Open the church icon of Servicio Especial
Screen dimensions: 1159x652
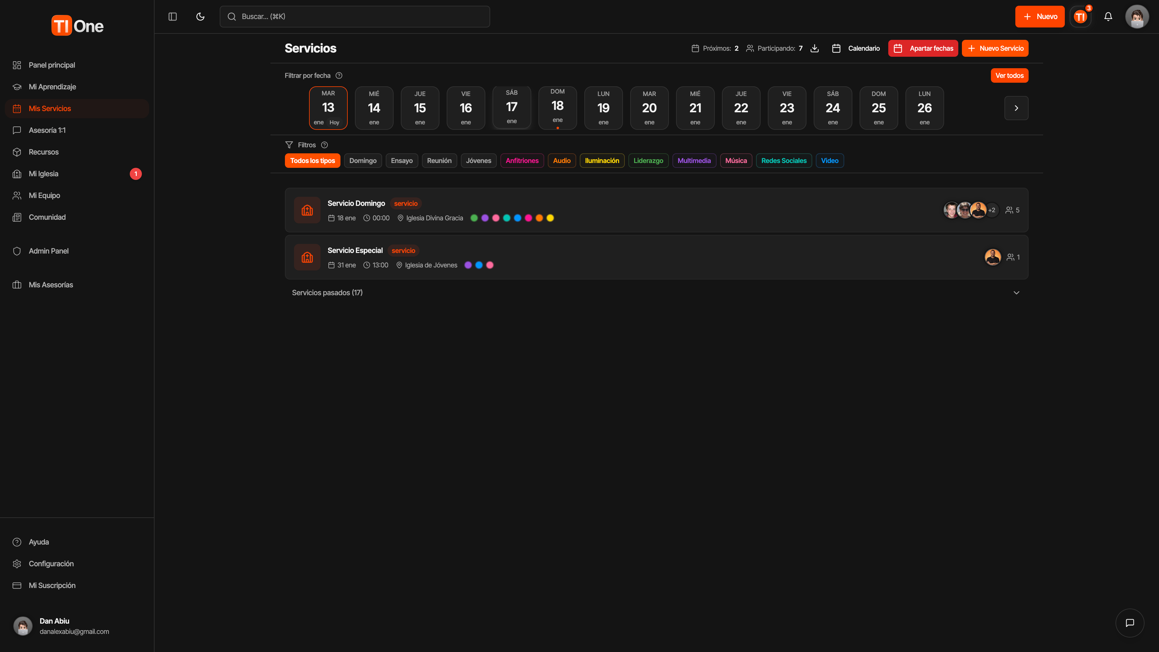tap(307, 257)
